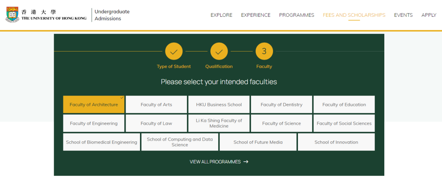The image size is (442, 179).
Task: Choose Li Ka Shing Faculty of Medicine
Action: click(x=219, y=123)
